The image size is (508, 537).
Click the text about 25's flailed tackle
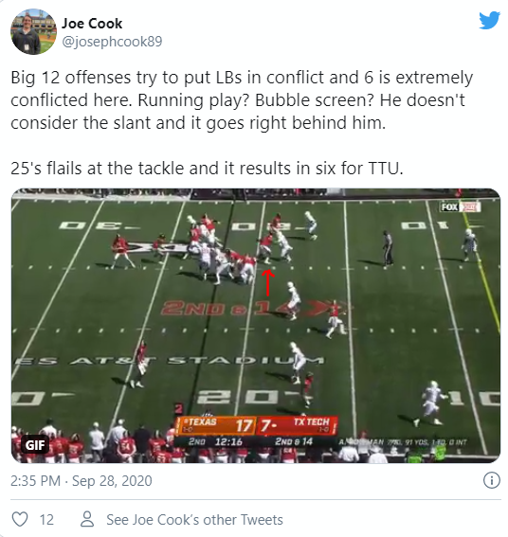[x=207, y=169]
